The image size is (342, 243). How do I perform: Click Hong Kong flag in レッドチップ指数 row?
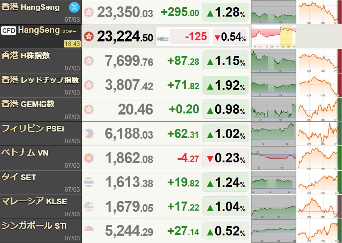coord(89,85)
